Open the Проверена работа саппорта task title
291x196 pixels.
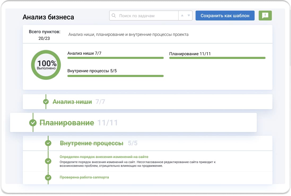[x=84, y=177]
